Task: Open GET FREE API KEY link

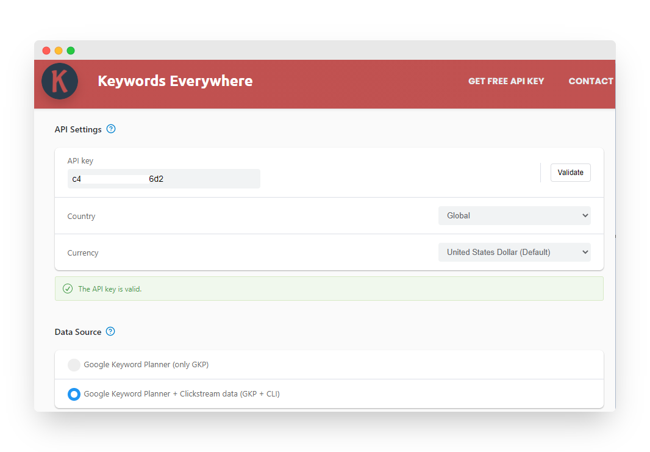Action: pyautogui.click(x=506, y=81)
